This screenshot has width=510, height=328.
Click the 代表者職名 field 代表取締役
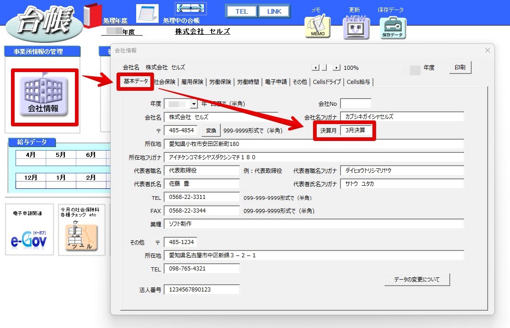point(202,171)
